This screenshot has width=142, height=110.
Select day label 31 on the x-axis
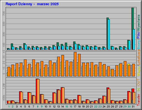pos(133,107)
